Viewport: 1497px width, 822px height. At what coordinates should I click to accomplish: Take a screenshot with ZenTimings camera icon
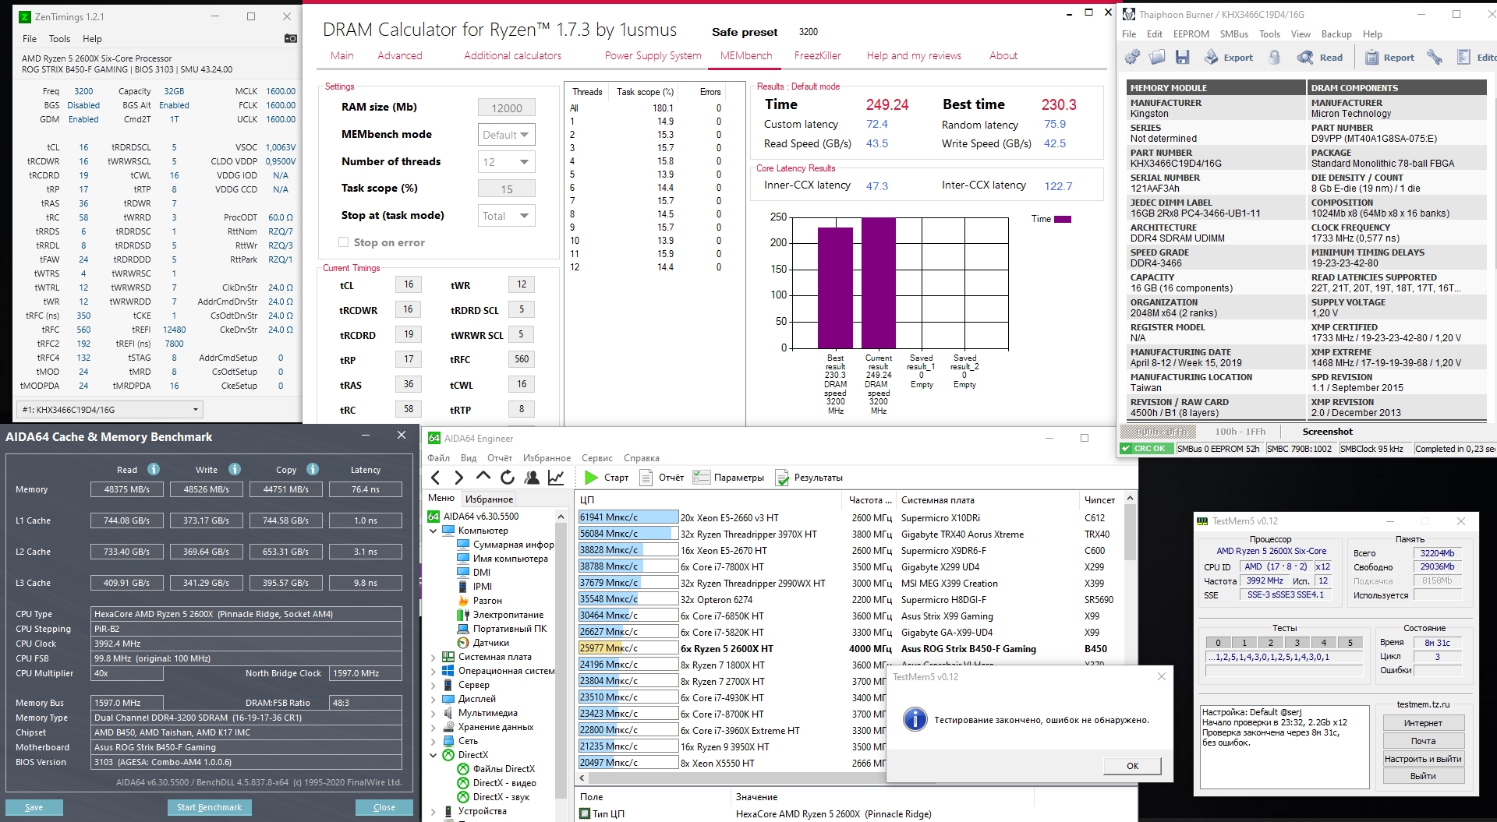[x=290, y=38]
